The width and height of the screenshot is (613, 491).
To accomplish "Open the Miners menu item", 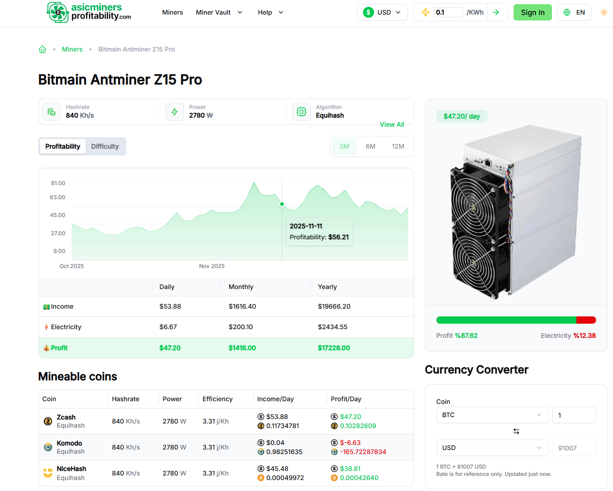I will pyautogui.click(x=172, y=12).
